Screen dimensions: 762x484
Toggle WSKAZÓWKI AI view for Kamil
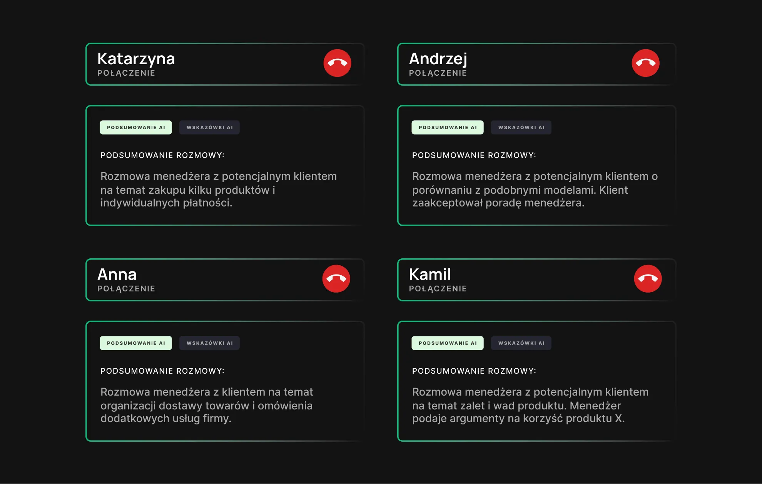(x=521, y=343)
